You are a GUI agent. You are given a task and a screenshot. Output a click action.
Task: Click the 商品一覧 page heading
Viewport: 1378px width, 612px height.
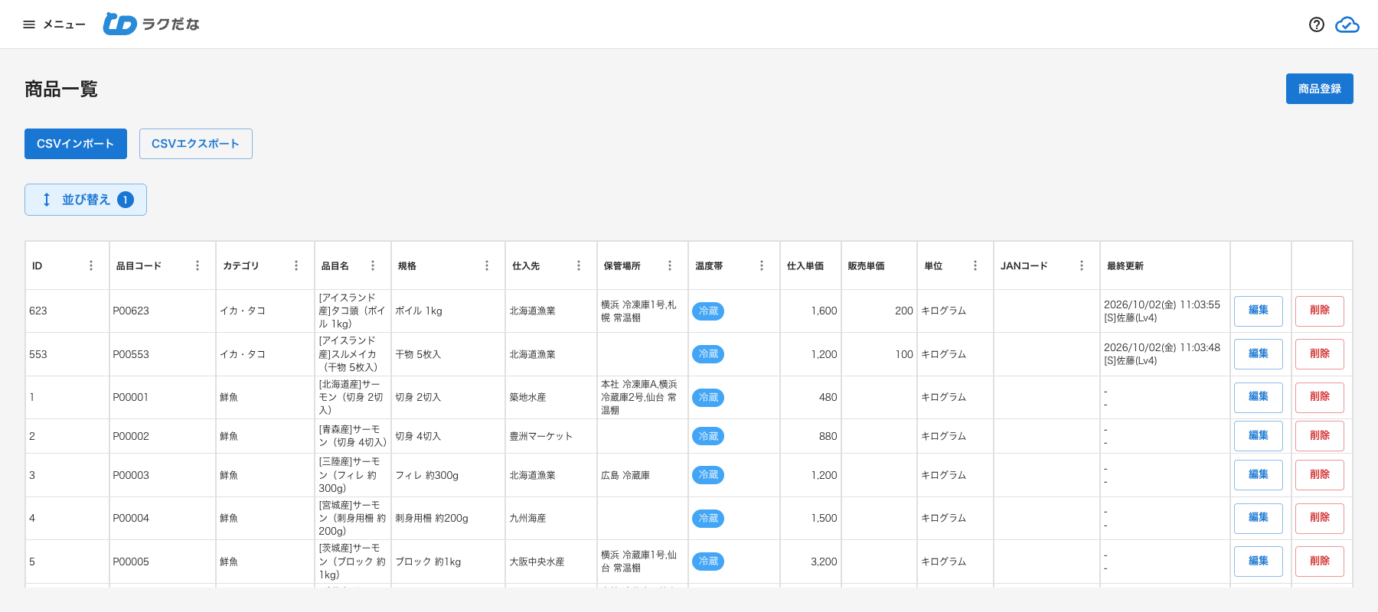pyautogui.click(x=61, y=90)
